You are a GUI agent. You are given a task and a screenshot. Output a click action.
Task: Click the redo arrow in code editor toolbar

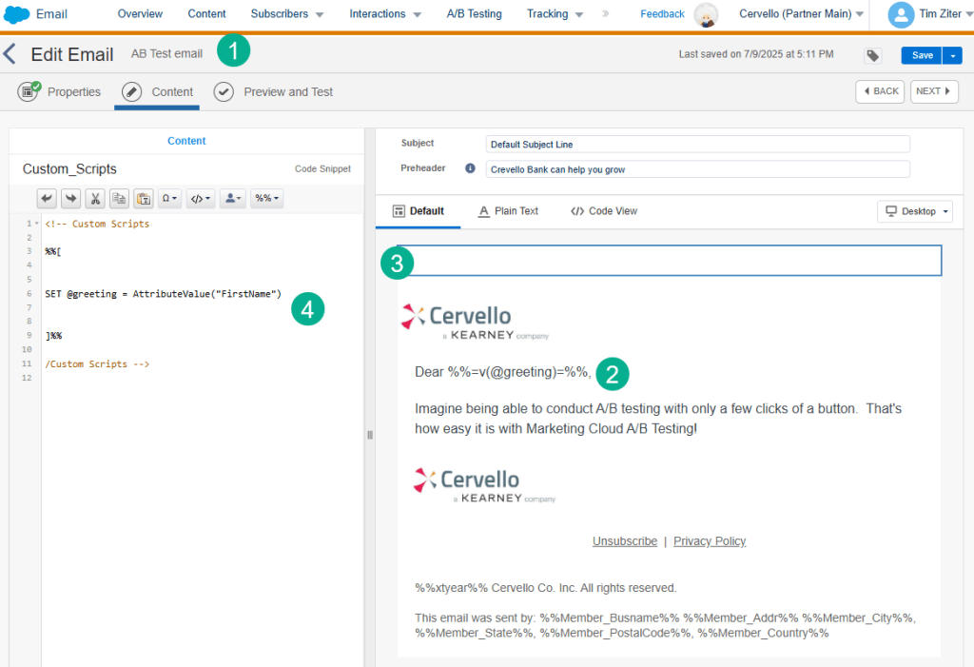71,199
